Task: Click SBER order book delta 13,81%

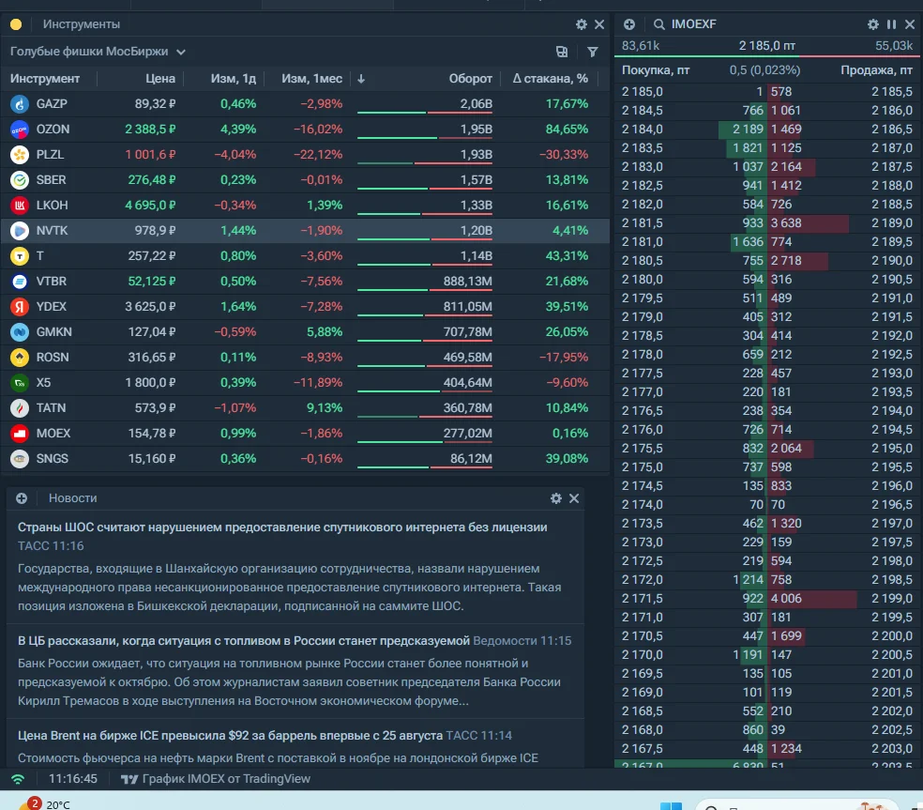Action: pyautogui.click(x=567, y=179)
